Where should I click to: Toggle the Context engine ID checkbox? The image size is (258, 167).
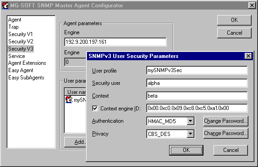[x=95, y=108]
